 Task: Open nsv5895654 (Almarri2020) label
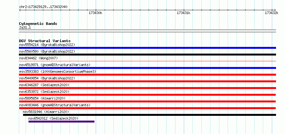pos(42,98)
